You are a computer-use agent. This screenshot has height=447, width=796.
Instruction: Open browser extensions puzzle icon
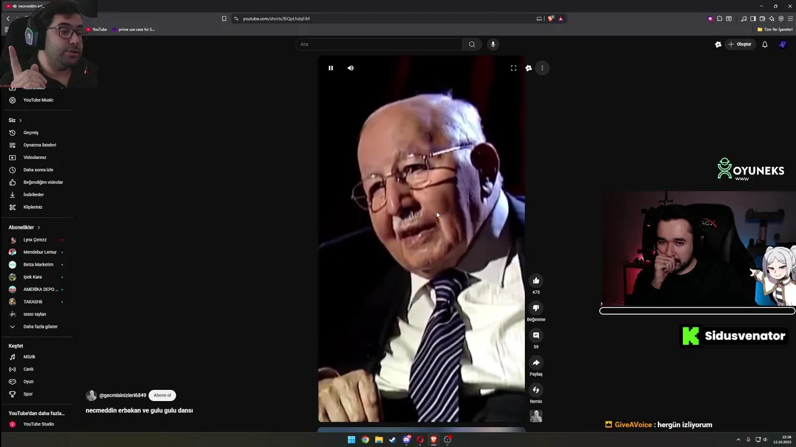coord(720,19)
